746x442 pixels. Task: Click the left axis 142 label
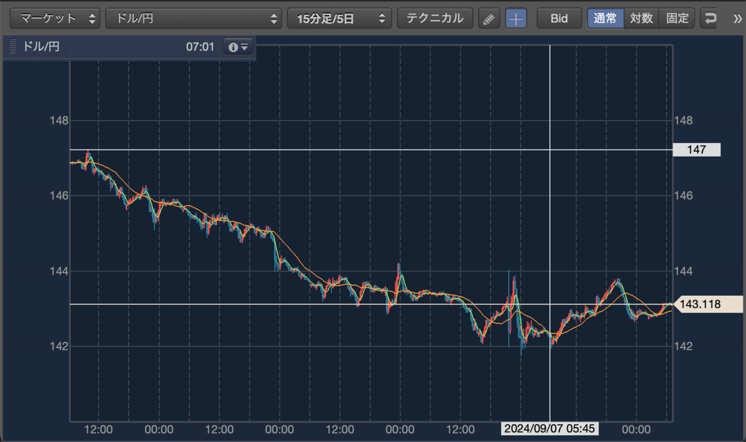[59, 346]
